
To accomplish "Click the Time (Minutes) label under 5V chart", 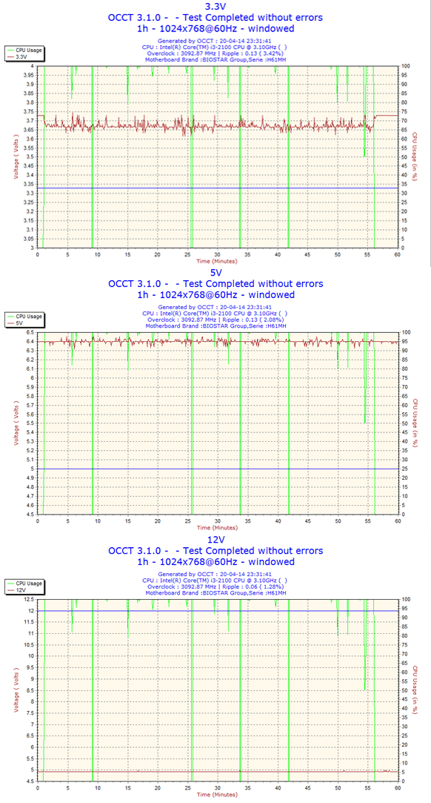I will click(217, 527).
